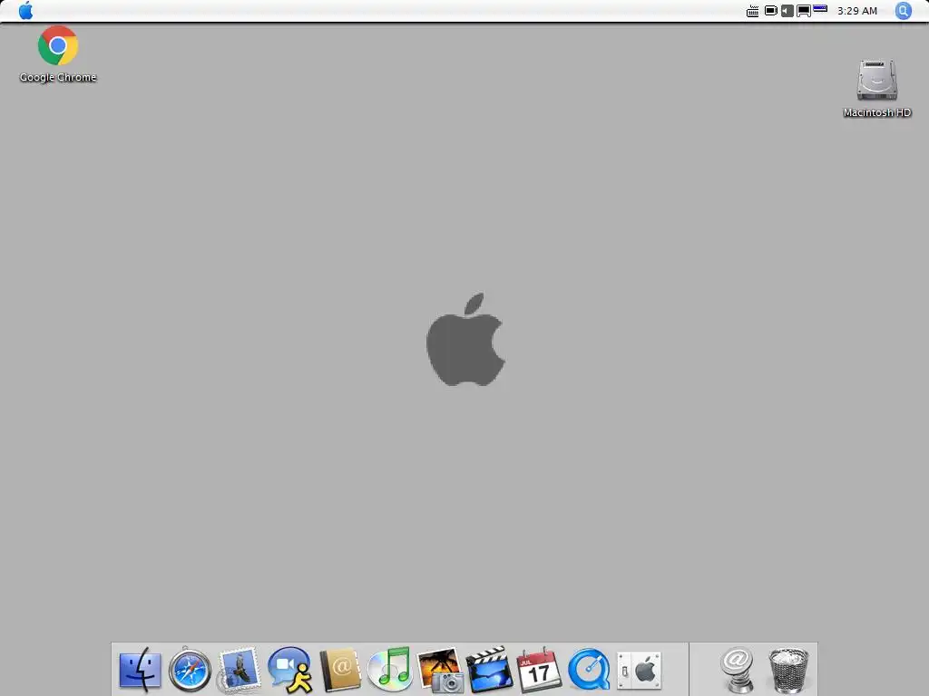929x696 pixels.
Task: Click the keyboard icon in menu bar
Action: tap(752, 11)
